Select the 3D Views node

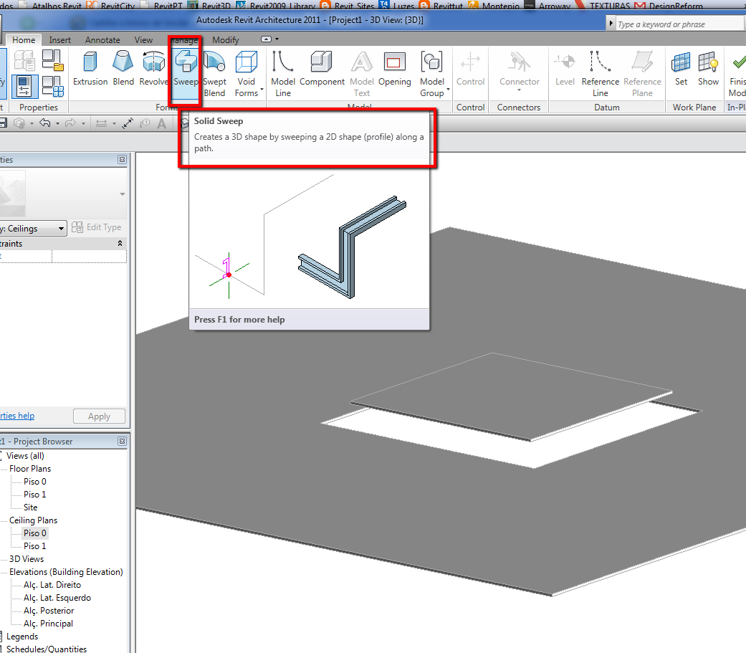pyautogui.click(x=27, y=559)
